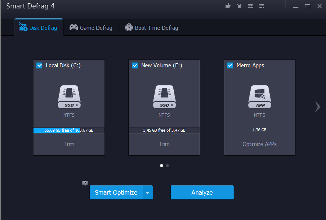
Task: Click NTFS text under New Volume (E:)
Action: click(164, 115)
